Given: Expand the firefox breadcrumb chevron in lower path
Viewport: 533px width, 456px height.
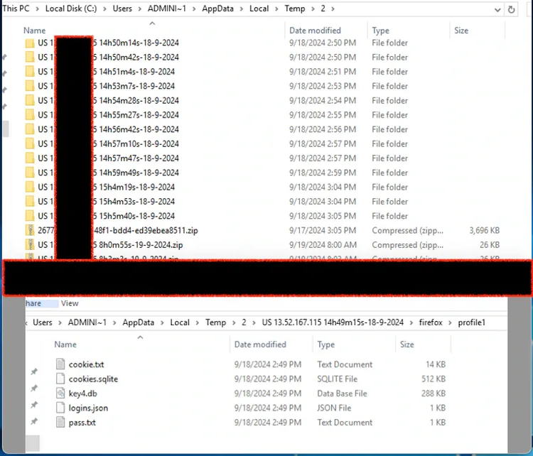Looking at the screenshot, I should pyautogui.click(x=450, y=322).
